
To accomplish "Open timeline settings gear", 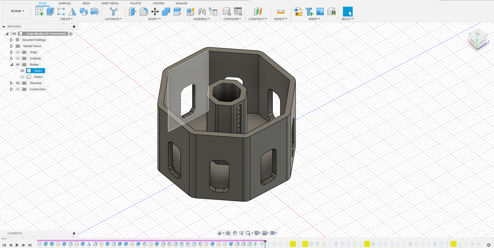I will (x=489, y=245).
